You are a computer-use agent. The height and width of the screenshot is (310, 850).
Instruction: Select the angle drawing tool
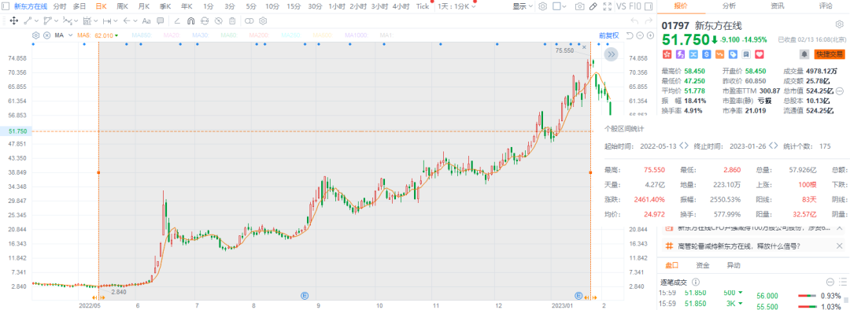click(177, 21)
